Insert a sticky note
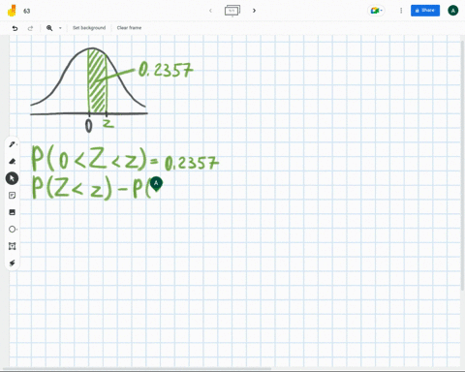 13,196
